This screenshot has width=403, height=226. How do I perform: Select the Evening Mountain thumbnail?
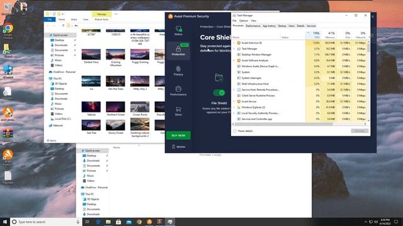tap(115, 57)
